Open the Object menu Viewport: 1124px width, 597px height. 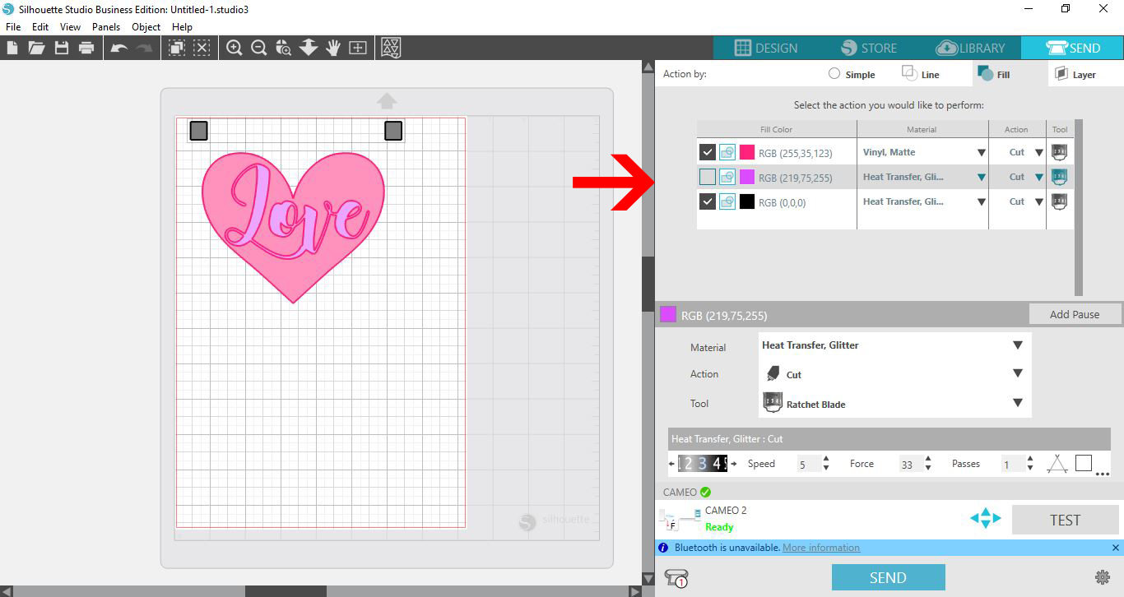tap(146, 27)
